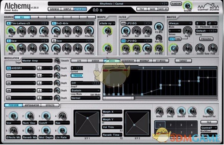Click the Par/Ser filter knob
The height and width of the screenshot is (145, 224).
pyautogui.click(x=159, y=38)
